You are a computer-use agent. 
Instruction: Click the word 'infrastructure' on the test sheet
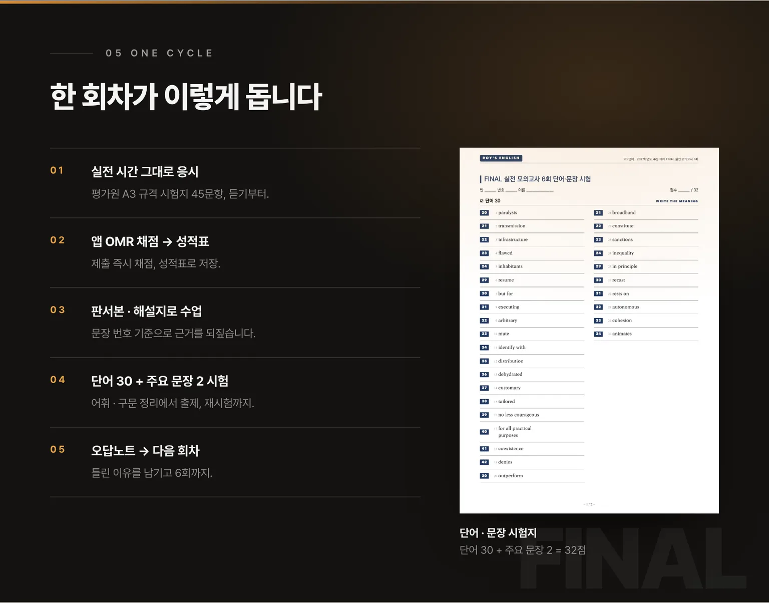pos(513,239)
